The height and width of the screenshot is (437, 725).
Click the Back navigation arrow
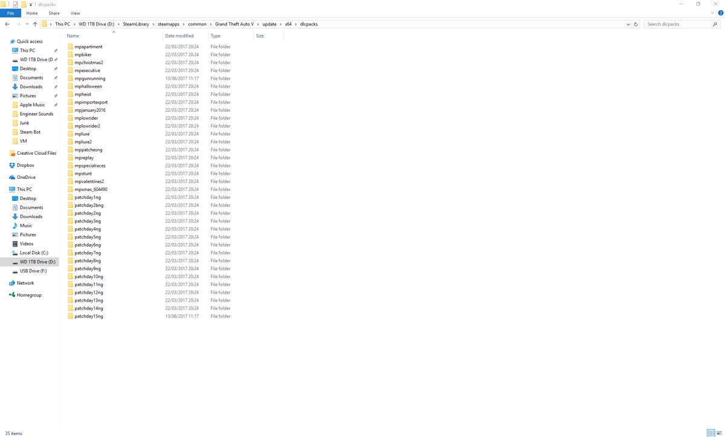pyautogui.click(x=7, y=24)
